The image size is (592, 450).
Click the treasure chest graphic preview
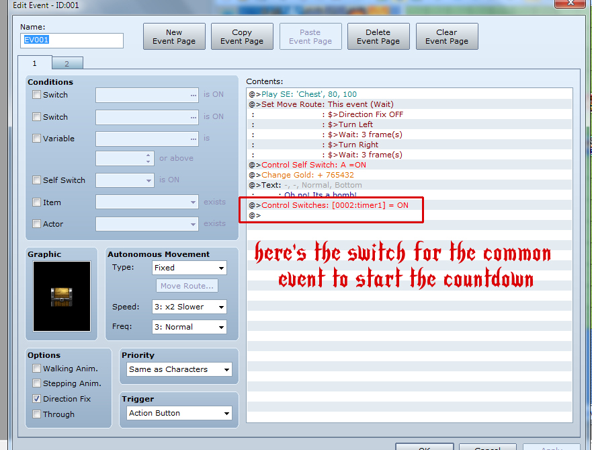(61, 296)
